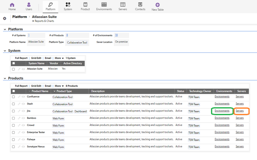The width and height of the screenshot is (257, 160).
Task: View the Sonatype Nexus record
Action: point(23,147)
